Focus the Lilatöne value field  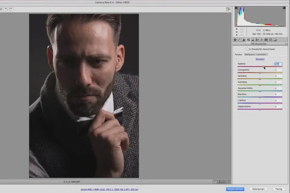(278, 100)
